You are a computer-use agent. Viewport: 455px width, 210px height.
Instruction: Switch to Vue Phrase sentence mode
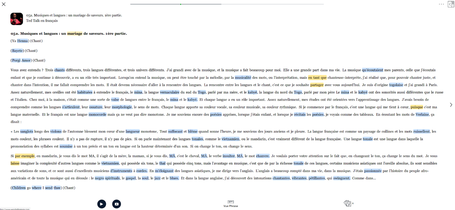click(x=230, y=203)
